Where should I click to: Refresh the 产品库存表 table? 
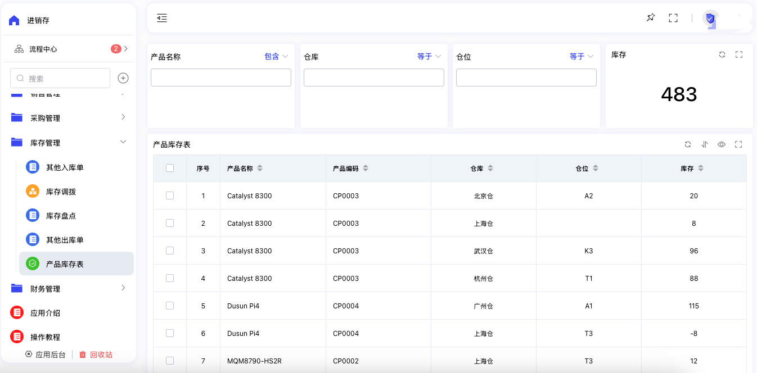(x=688, y=144)
